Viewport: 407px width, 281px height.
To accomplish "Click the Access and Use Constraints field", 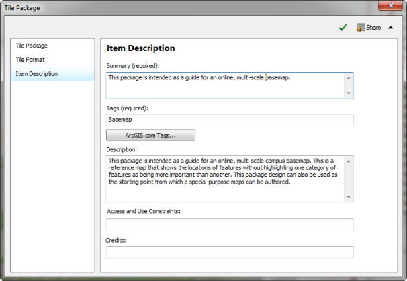I will 230,225.
